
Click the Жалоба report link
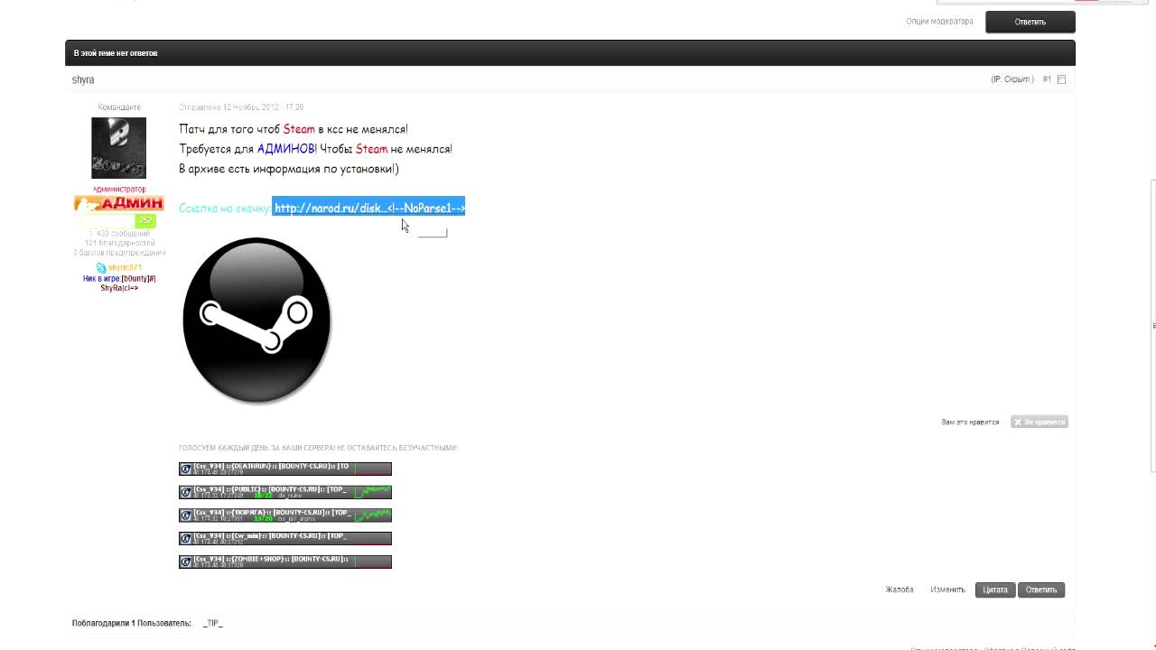coord(900,590)
